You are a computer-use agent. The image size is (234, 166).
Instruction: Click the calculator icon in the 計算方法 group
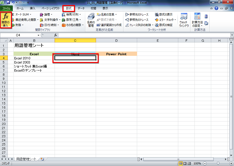point(206,17)
